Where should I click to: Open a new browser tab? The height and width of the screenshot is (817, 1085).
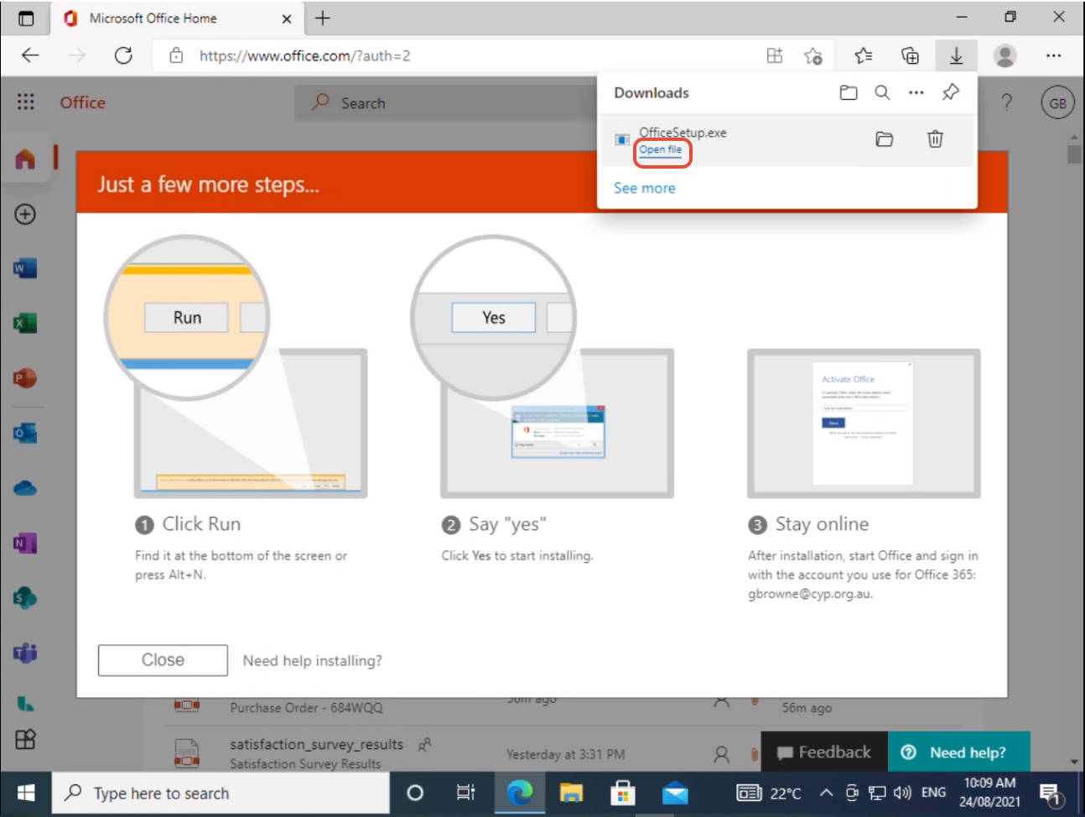323,18
